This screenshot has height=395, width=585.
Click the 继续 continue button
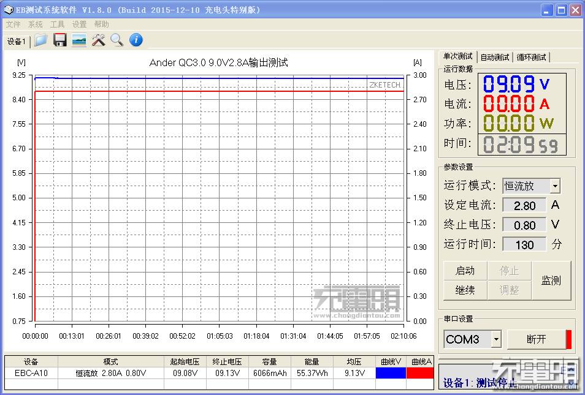pyautogui.click(x=465, y=290)
